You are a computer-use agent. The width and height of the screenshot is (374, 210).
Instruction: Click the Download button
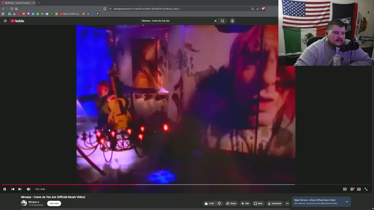pyautogui.click(x=274, y=203)
